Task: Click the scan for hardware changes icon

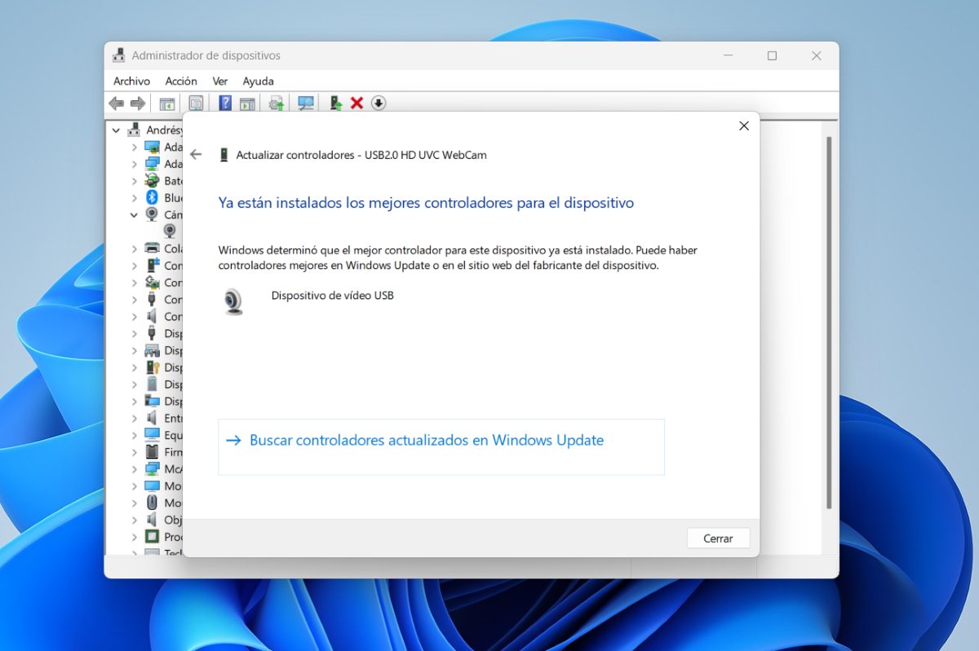Action: click(x=306, y=103)
